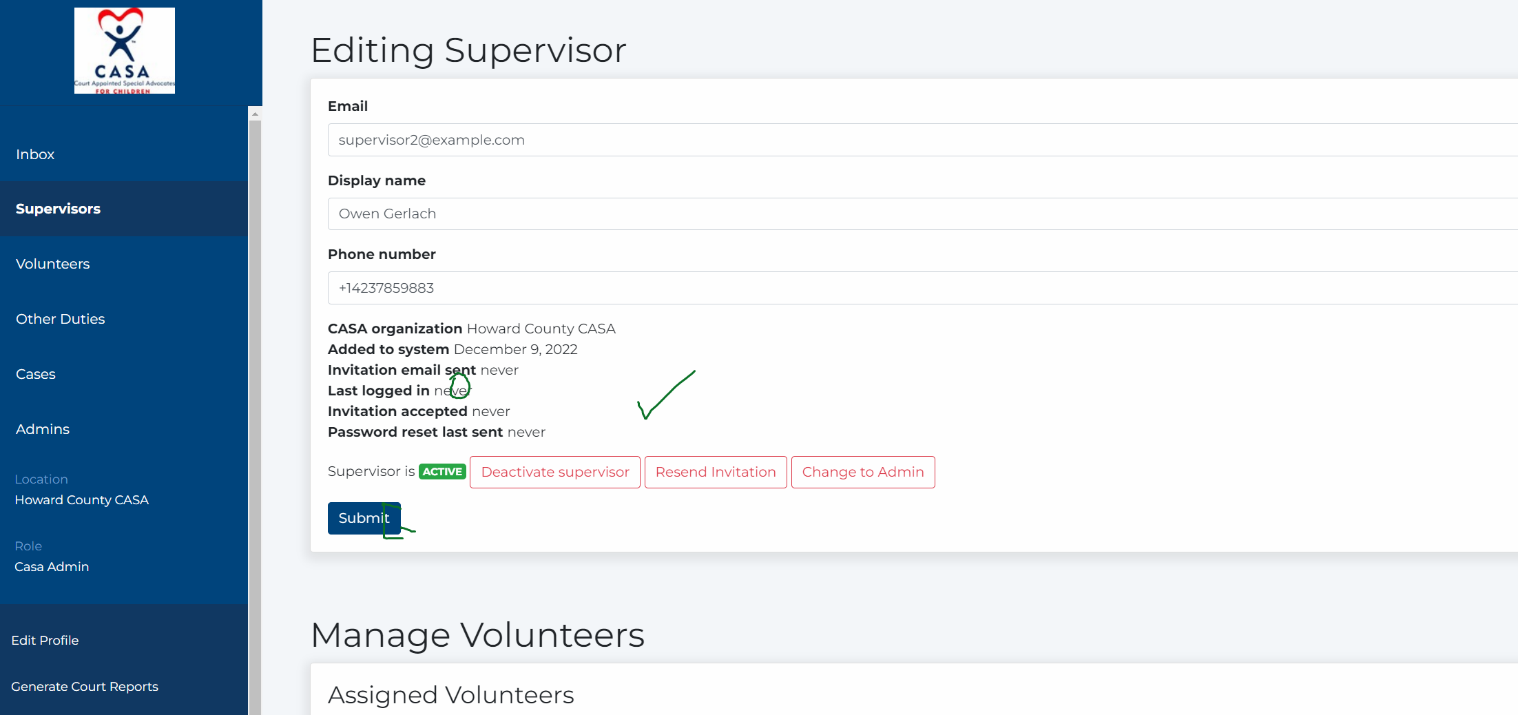The image size is (1518, 715).
Task: Select the Display name field showing Owen Gerlach
Action: 620,214
